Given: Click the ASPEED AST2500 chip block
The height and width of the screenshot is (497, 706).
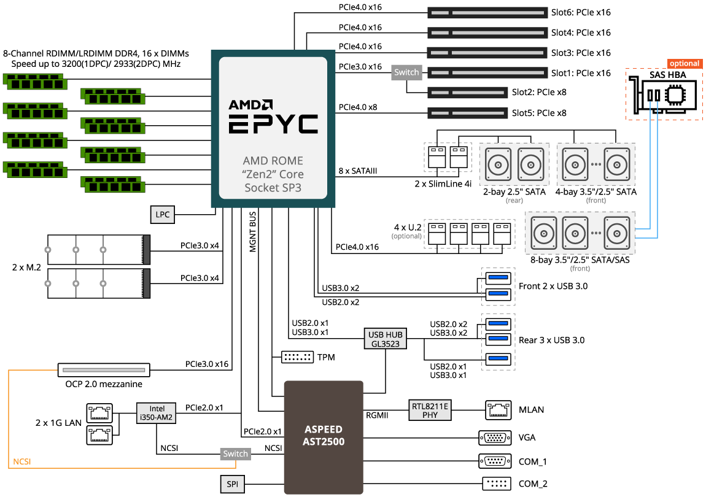Looking at the screenshot, I should 324,437.
